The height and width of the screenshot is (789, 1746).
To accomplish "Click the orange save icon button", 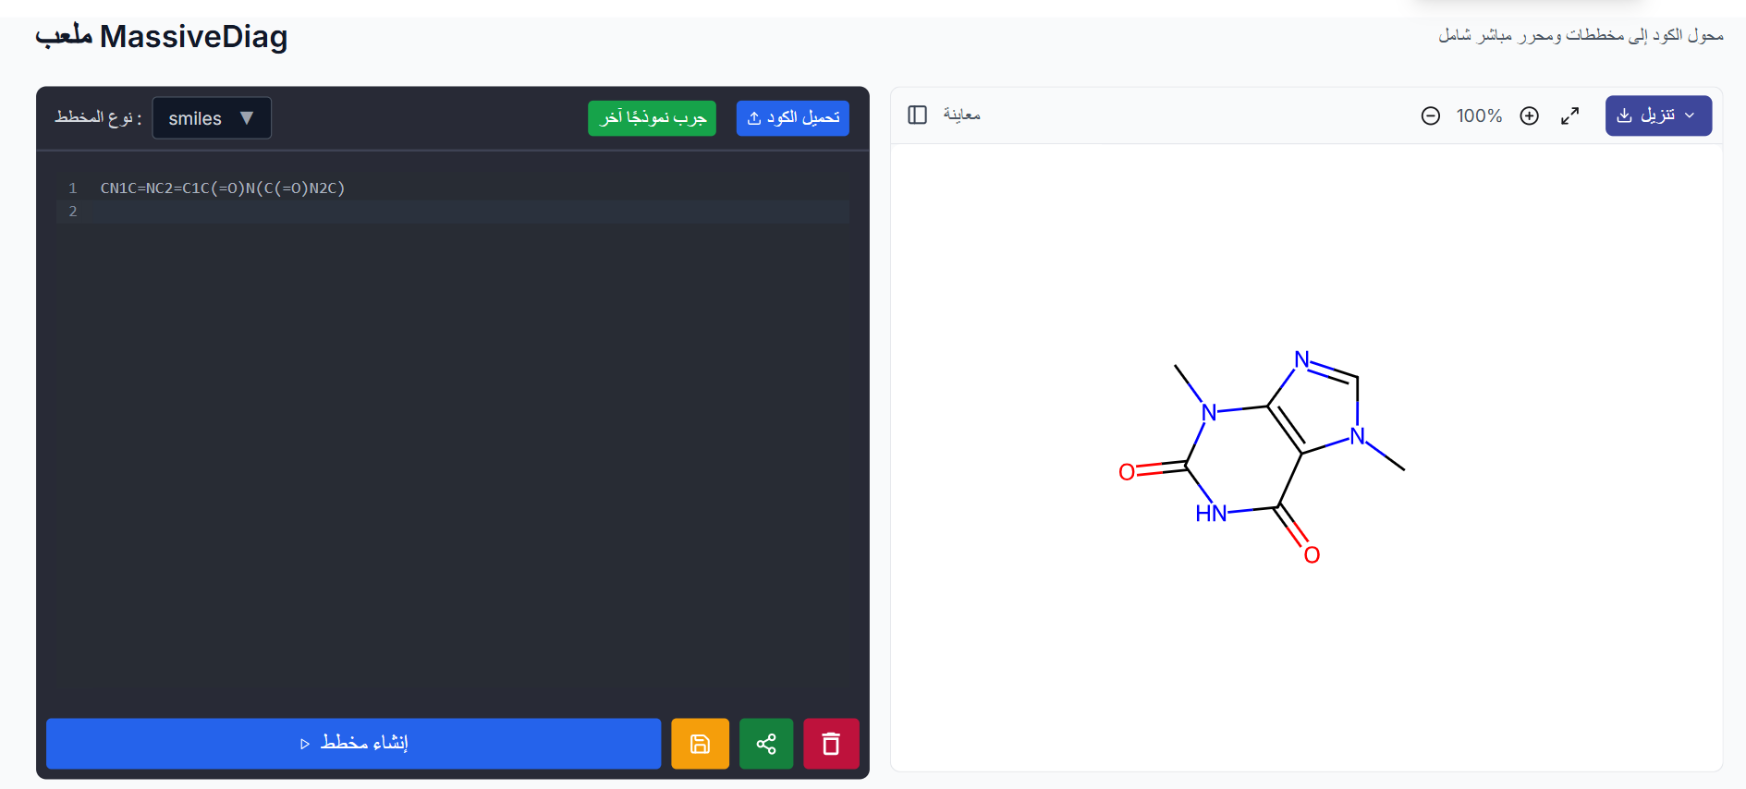I will [700, 744].
